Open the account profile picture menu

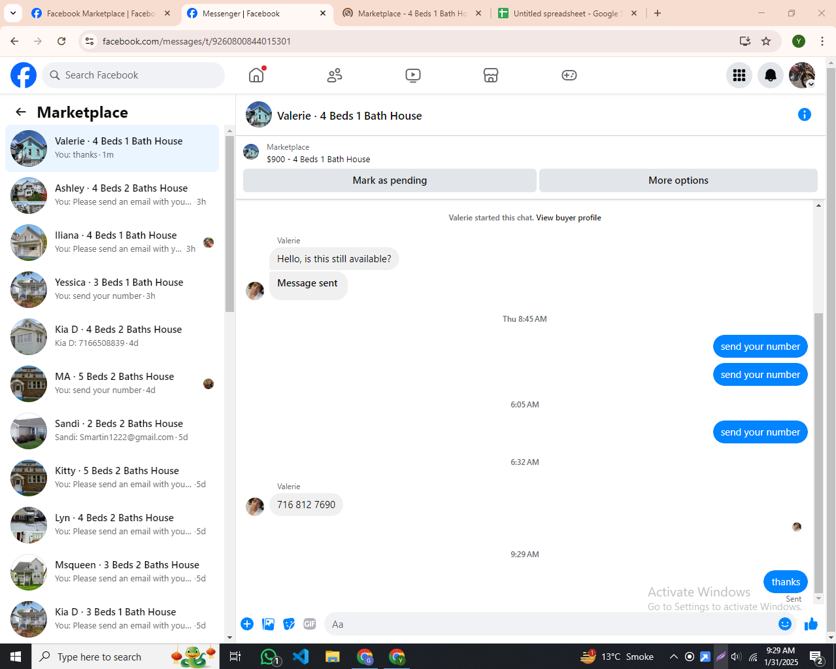[x=802, y=75]
